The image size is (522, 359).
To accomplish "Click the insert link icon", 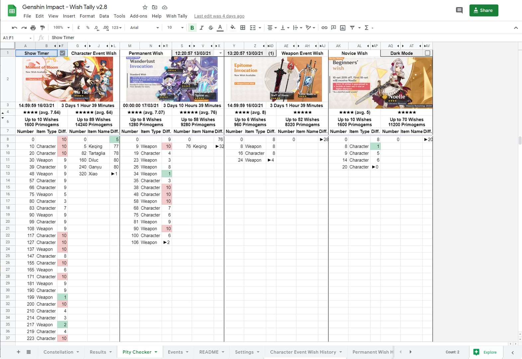I will point(324,28).
